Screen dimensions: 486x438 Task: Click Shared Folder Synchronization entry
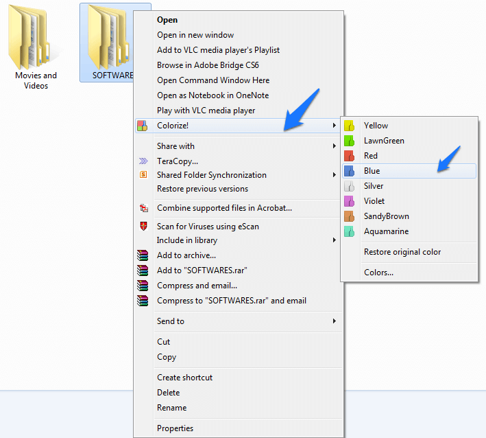[x=239, y=175]
